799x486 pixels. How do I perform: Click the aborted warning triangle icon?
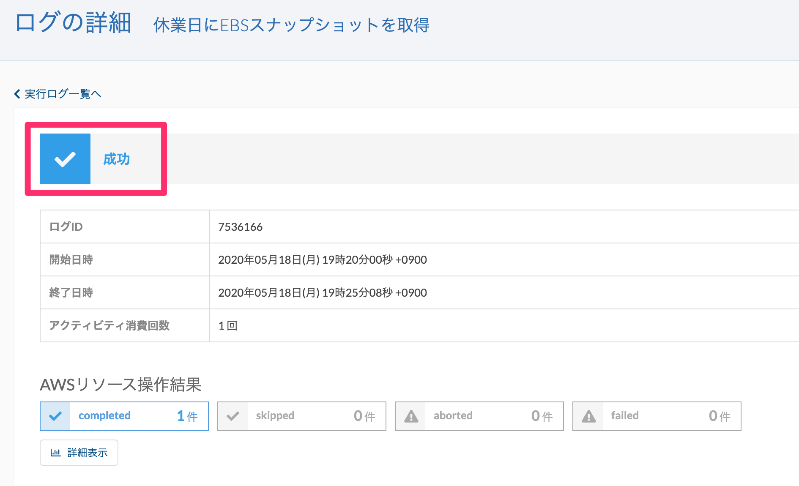click(x=411, y=416)
